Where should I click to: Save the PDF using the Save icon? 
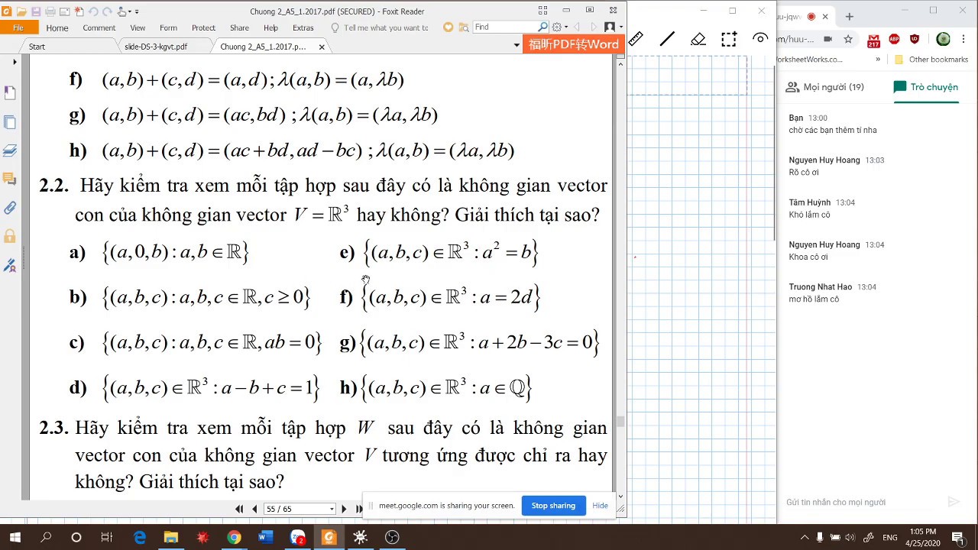tap(35, 11)
